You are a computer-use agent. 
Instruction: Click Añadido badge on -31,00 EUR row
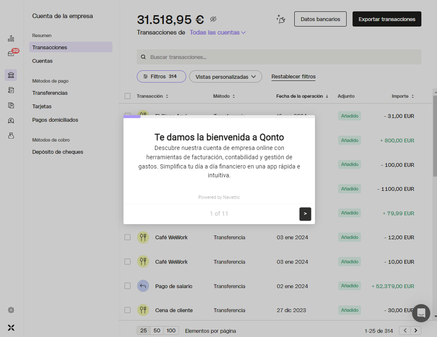click(x=350, y=116)
